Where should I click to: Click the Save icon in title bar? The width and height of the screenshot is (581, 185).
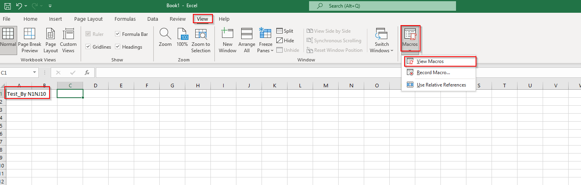tap(7, 6)
